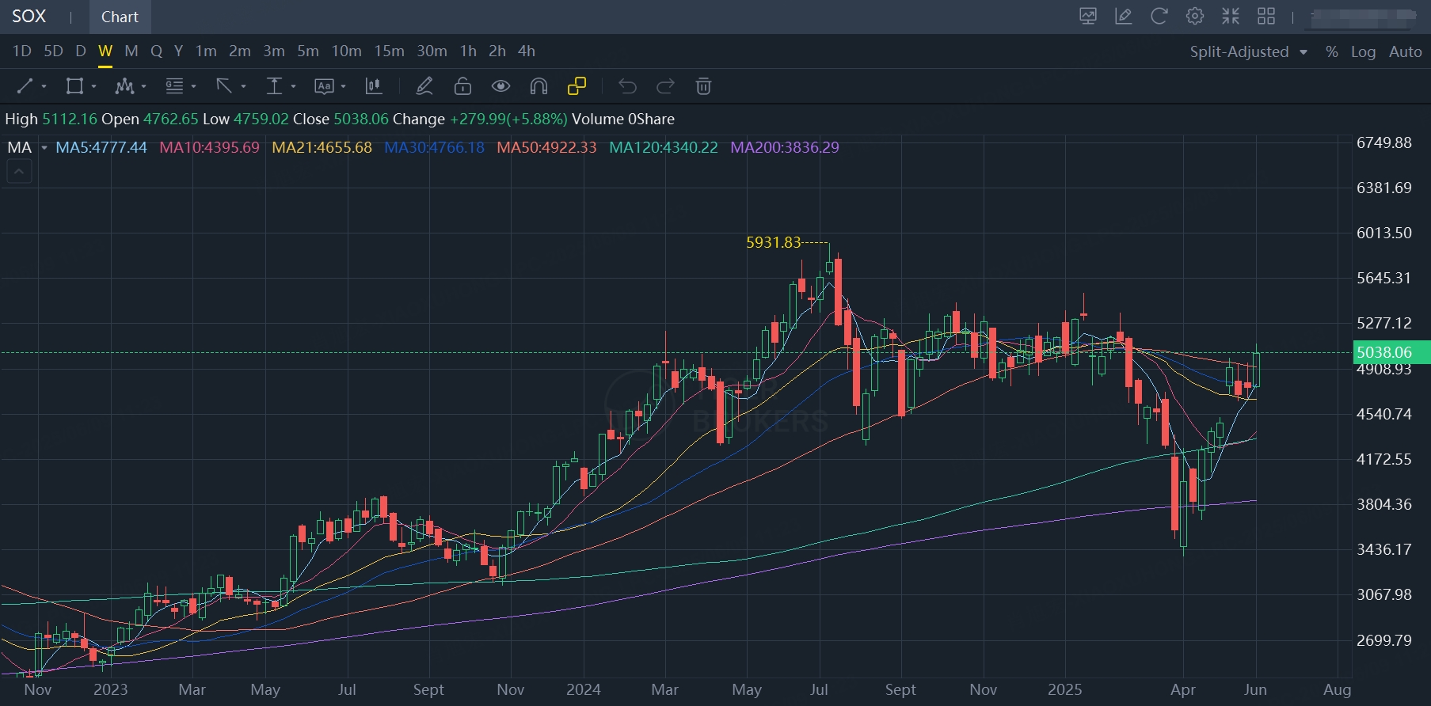
Task: Expand the text tool dropdown arrow
Action: coord(343,87)
